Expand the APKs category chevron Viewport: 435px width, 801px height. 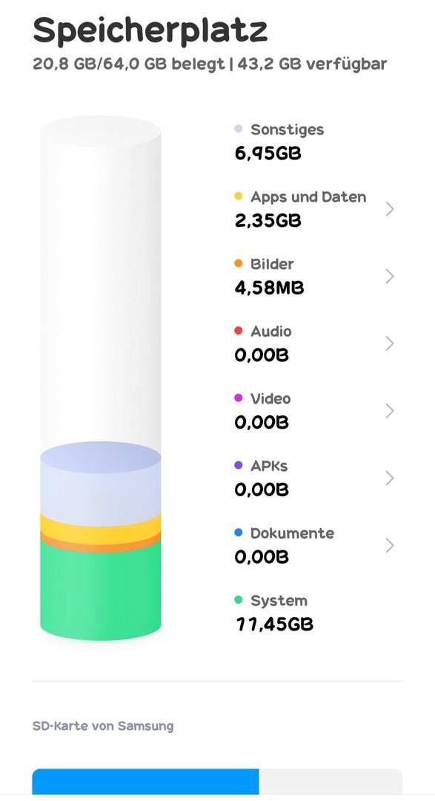point(390,478)
